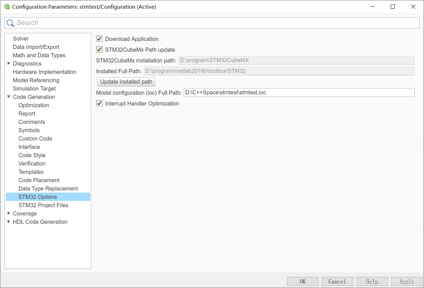
Task: Open Custom Code settings
Action: click(35, 138)
